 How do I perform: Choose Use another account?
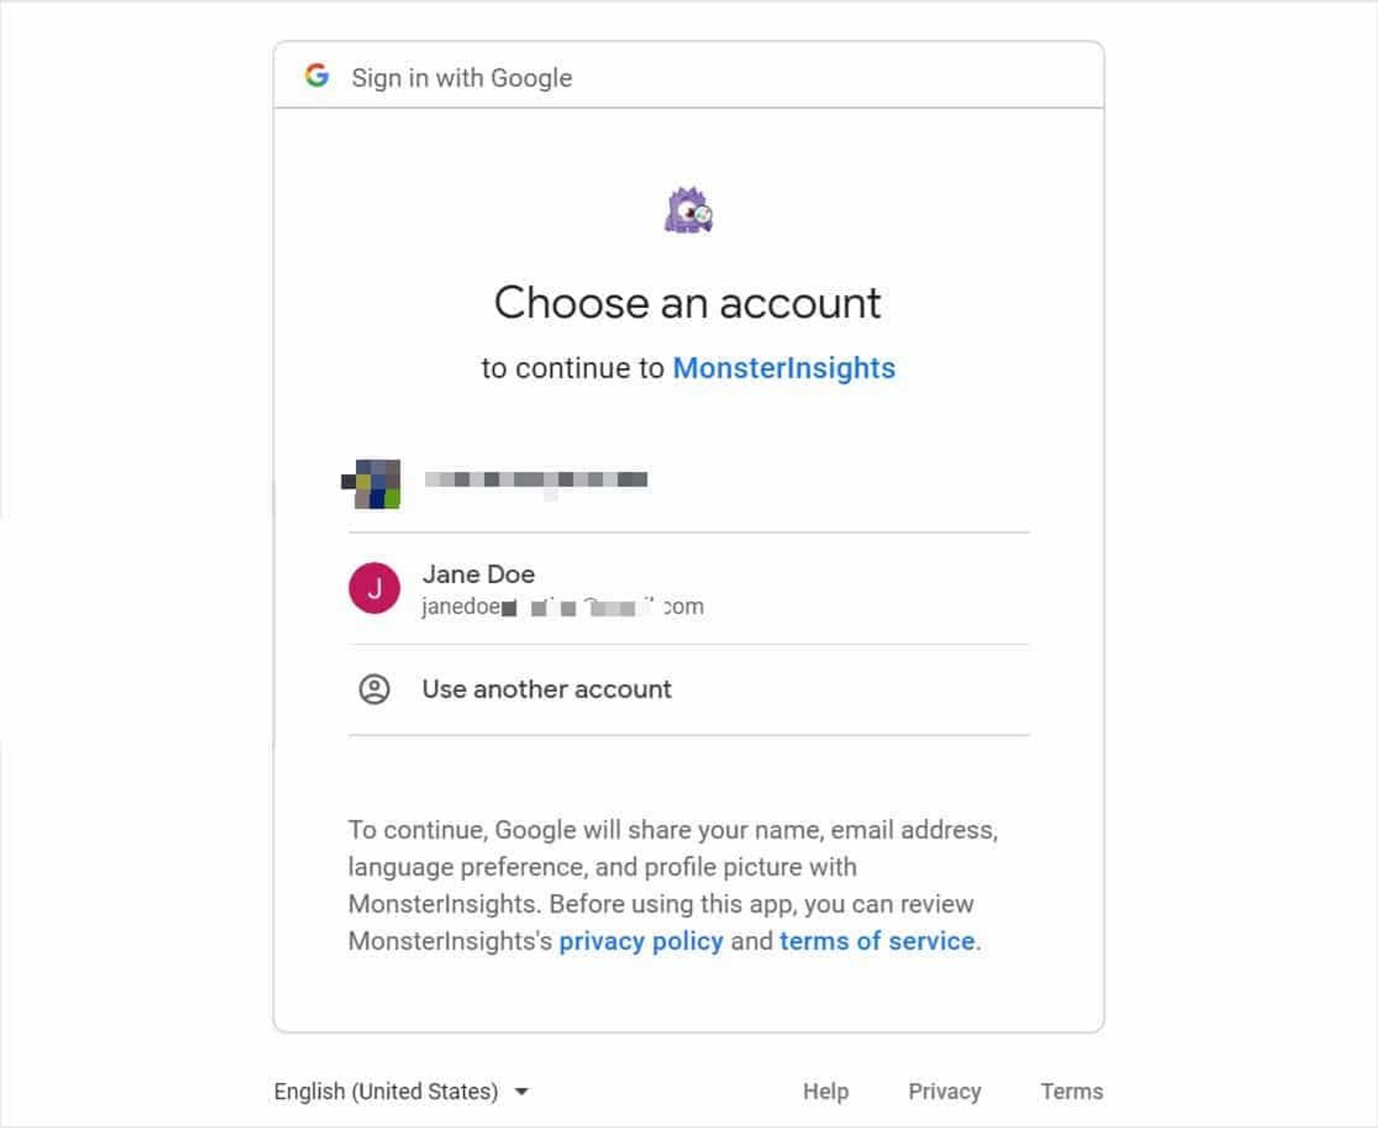547,689
